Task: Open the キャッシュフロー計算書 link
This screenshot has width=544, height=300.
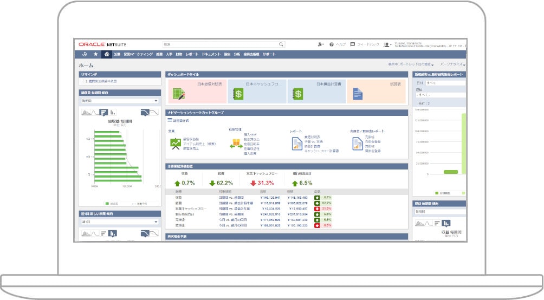Action: [322, 151]
